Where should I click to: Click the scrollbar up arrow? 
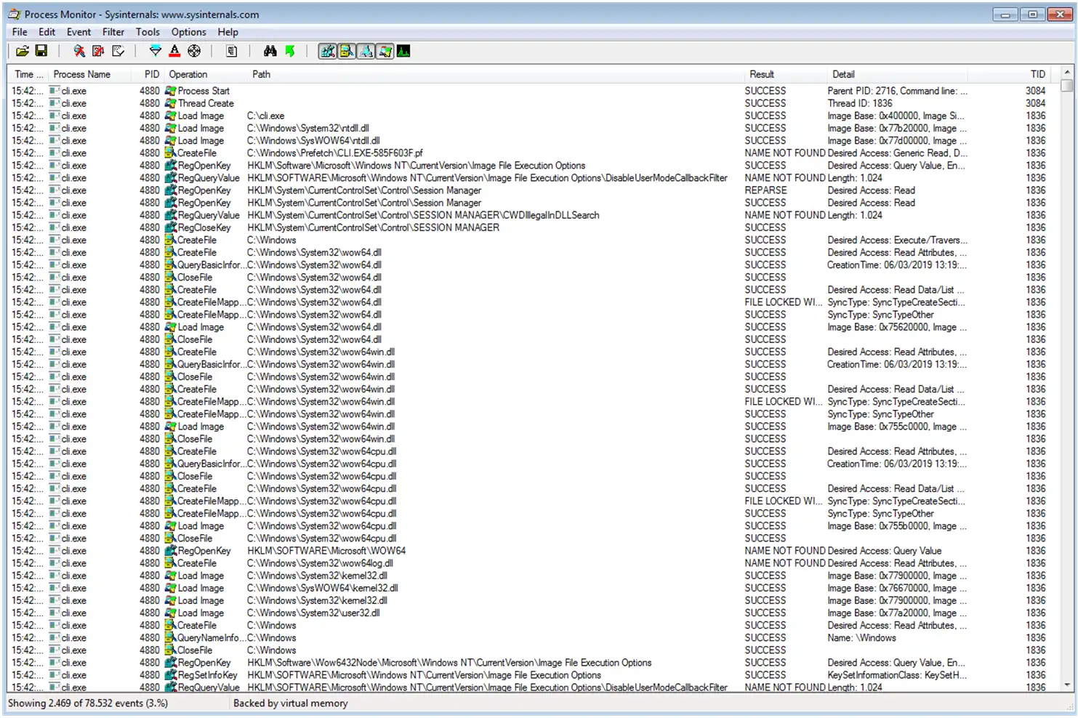pos(1066,73)
